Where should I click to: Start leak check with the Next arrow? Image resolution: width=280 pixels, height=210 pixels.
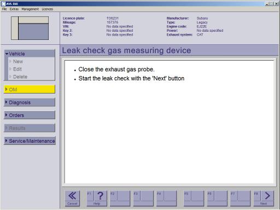tap(264, 199)
